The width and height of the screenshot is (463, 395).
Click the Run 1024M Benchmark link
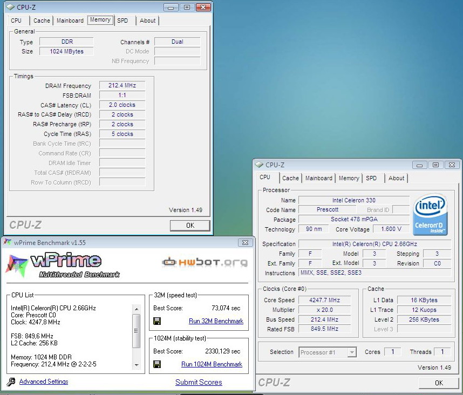tap(212, 364)
